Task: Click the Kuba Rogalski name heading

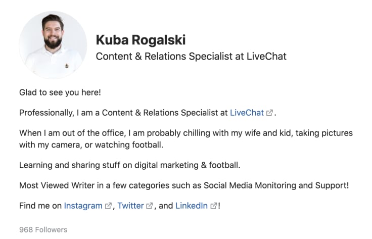Action: pos(141,39)
